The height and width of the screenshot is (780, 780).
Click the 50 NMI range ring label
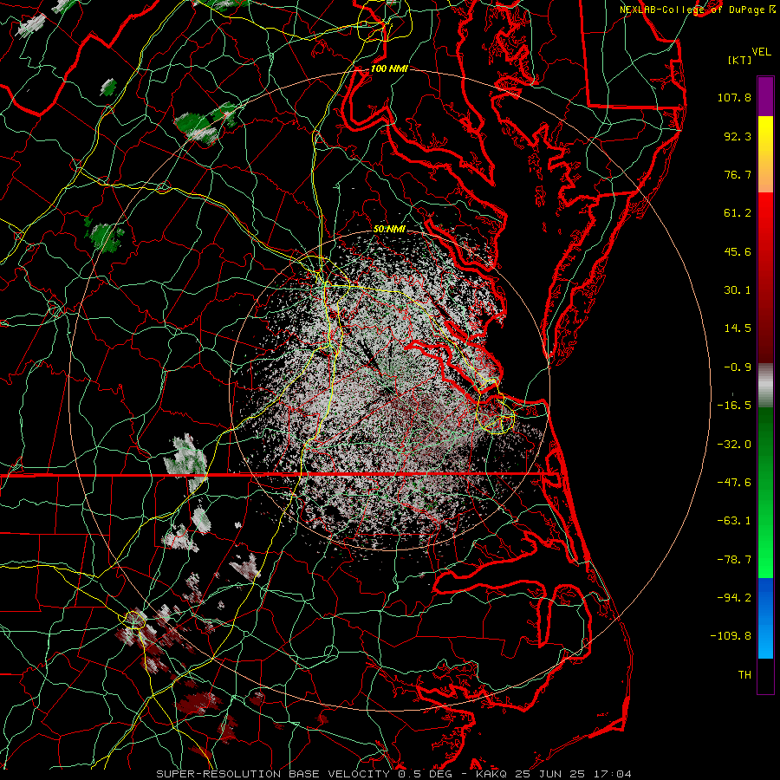(389, 230)
